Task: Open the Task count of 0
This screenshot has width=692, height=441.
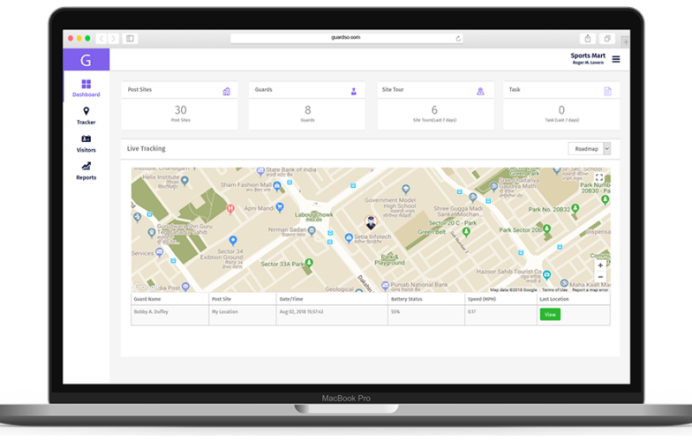Action: pos(561,109)
